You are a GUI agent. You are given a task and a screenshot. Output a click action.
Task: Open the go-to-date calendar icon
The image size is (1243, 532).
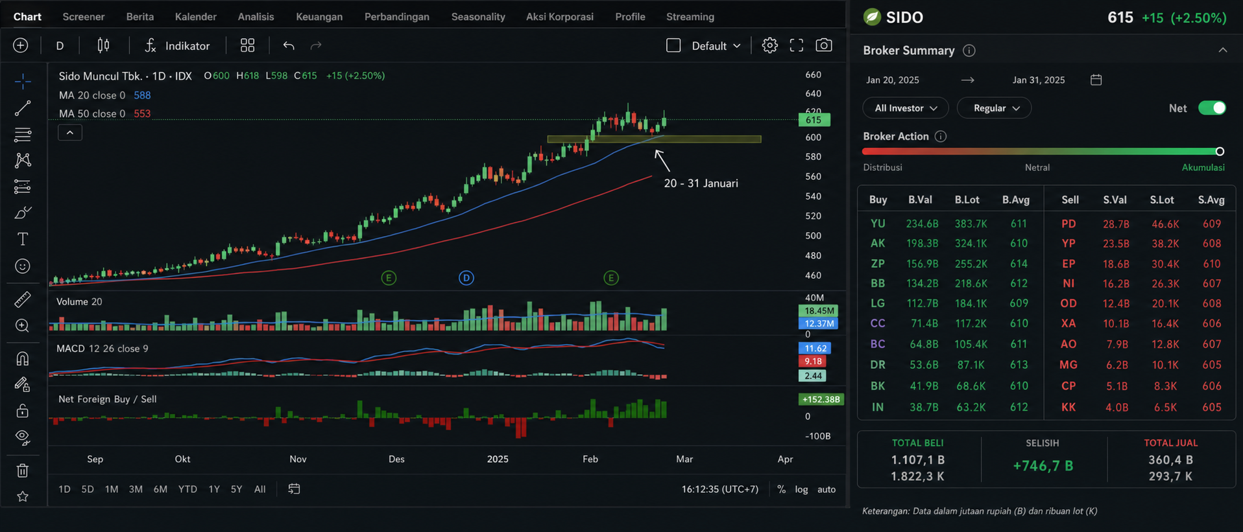click(294, 489)
